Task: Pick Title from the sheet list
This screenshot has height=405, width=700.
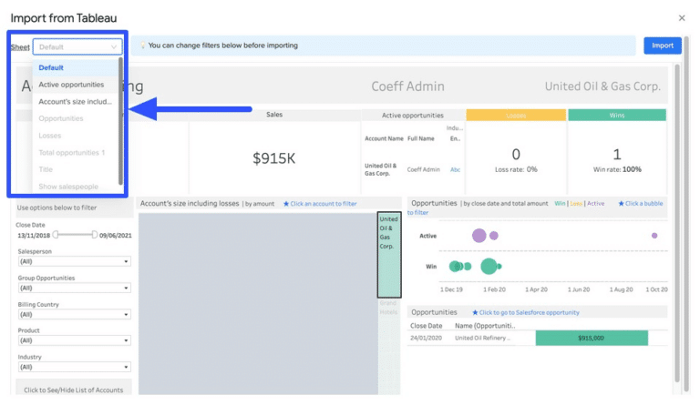Action: click(75, 169)
